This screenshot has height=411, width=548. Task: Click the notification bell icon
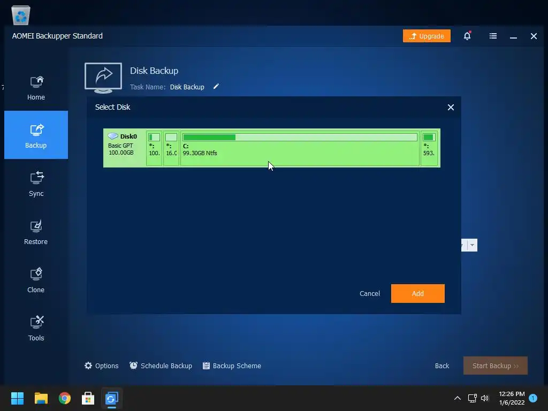[x=467, y=36]
